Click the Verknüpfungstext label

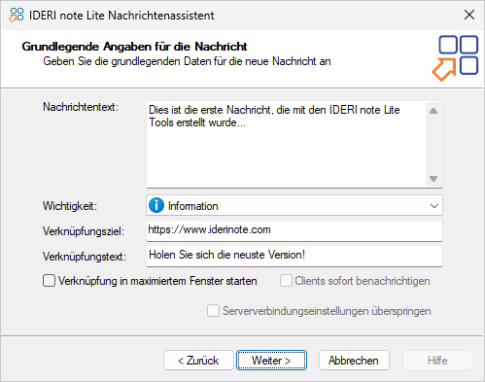tap(85, 257)
